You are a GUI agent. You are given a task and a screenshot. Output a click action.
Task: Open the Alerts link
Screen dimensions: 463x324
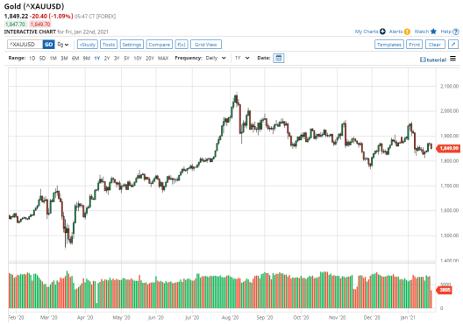coord(395,32)
